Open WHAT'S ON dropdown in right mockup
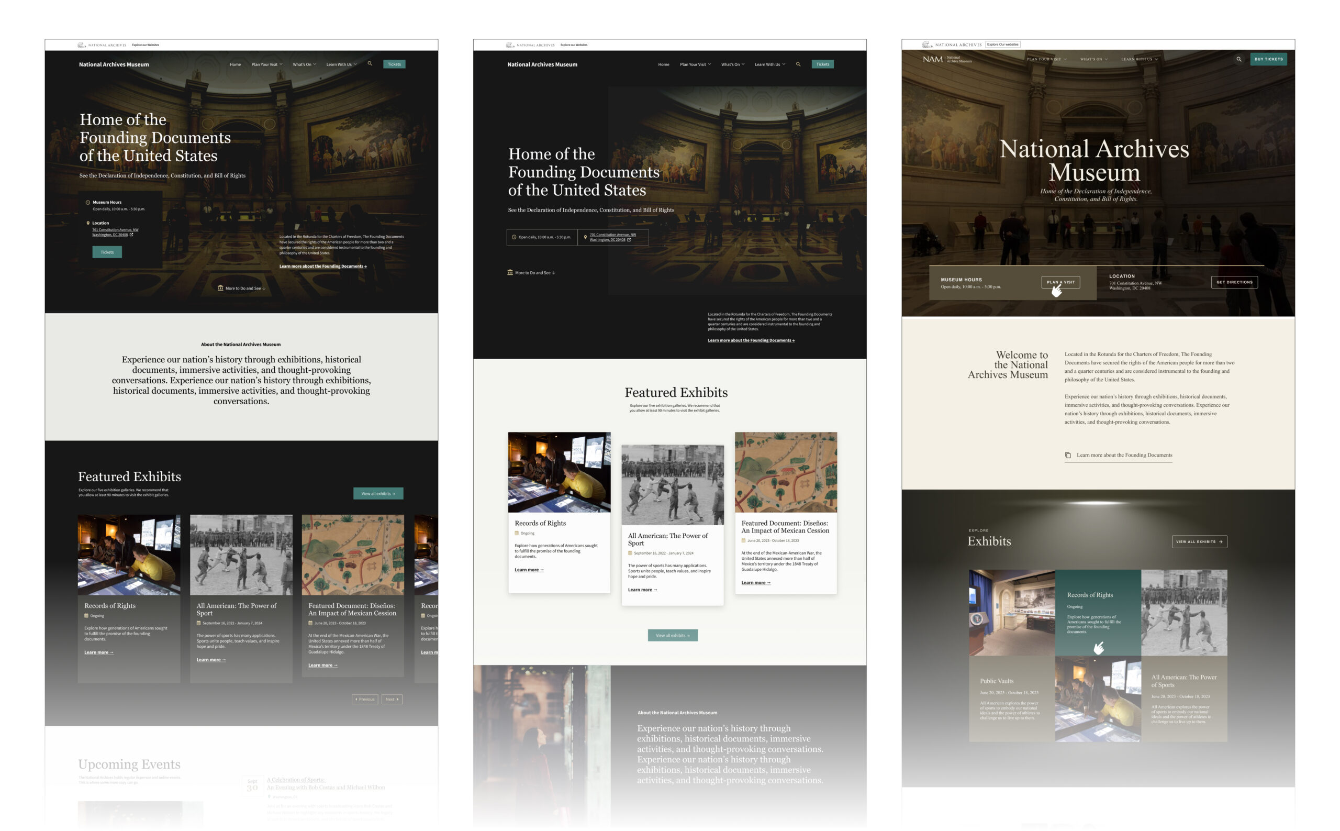Screen dimensions: 1340x831 [x=1094, y=59]
